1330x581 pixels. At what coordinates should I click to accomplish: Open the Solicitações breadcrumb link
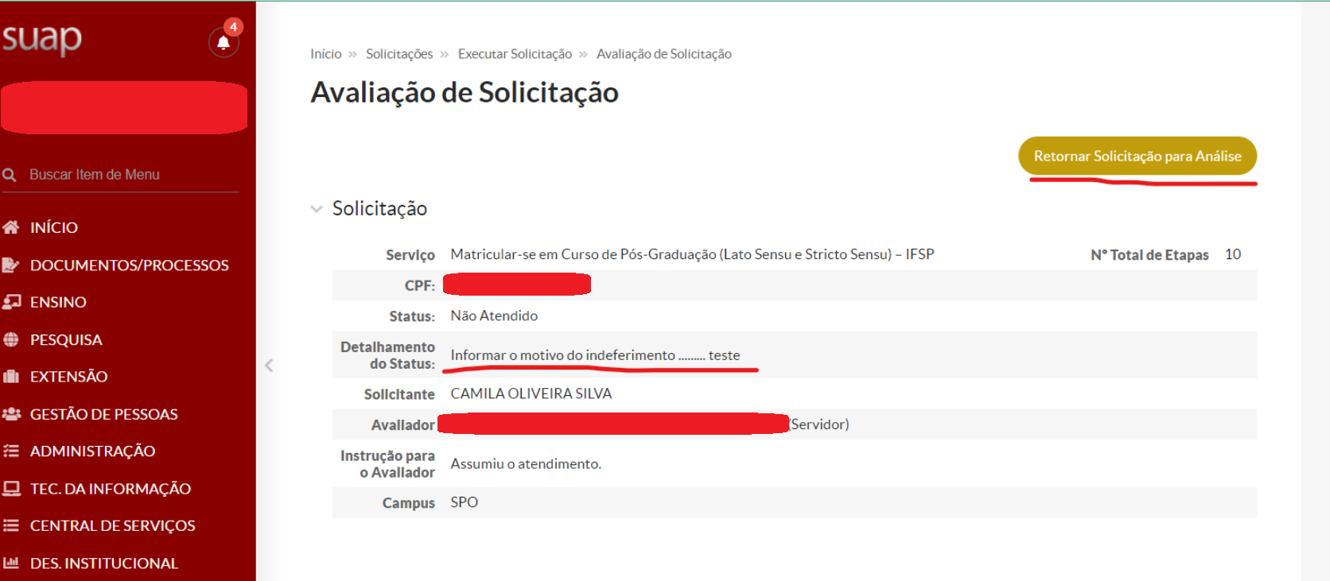point(399,54)
